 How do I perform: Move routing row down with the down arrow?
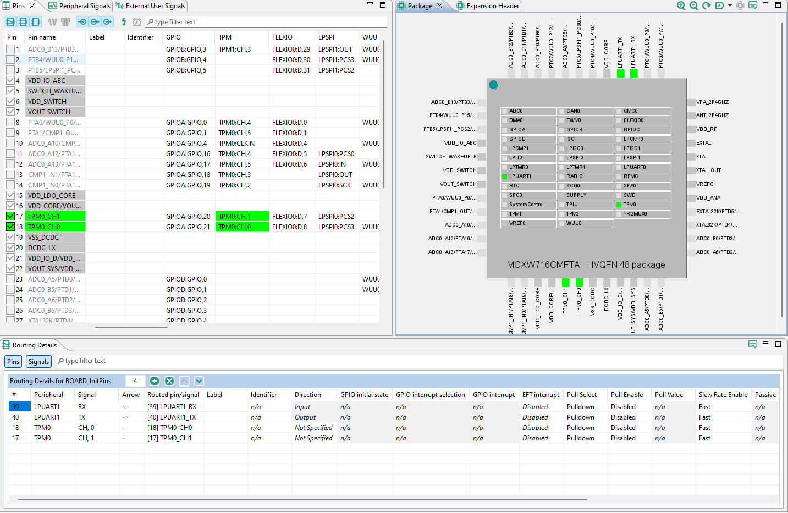(199, 381)
